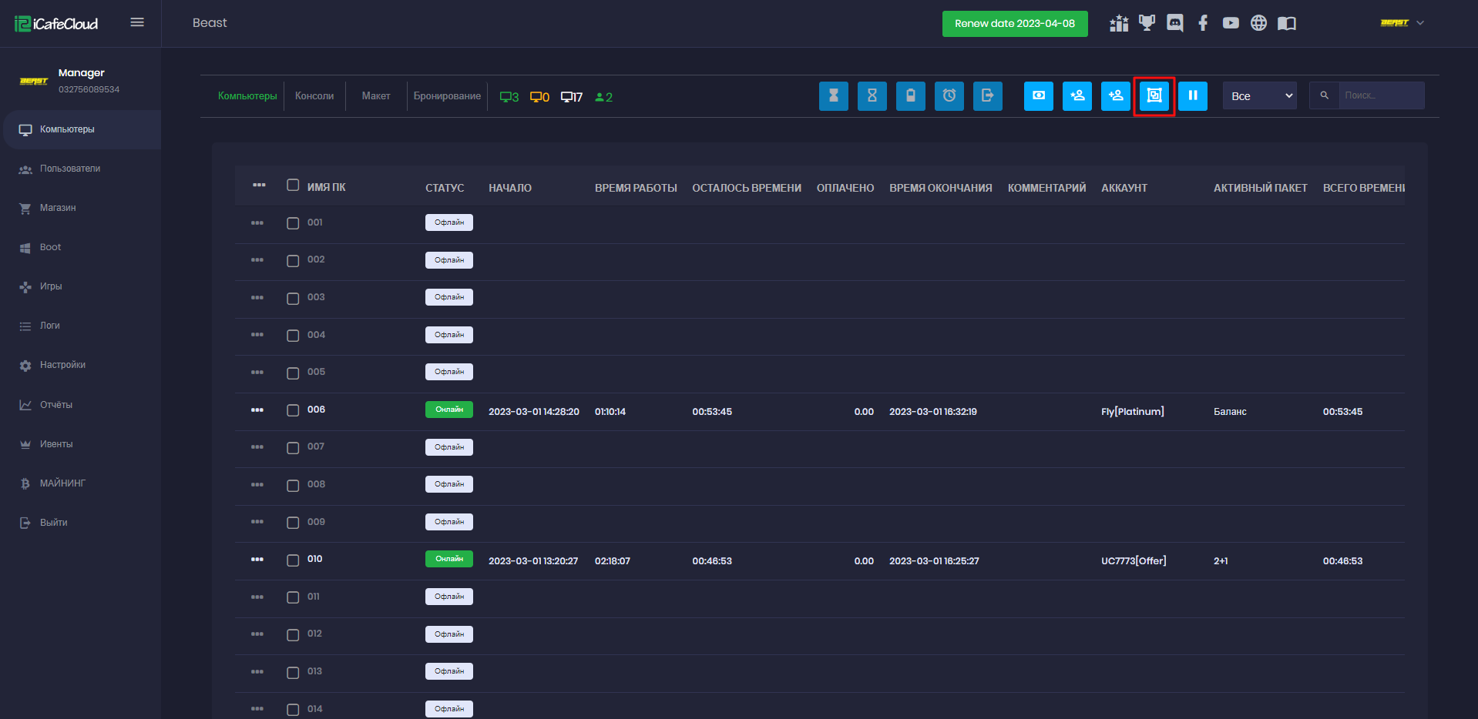The width and height of the screenshot is (1478, 719).
Task: Click the plus-person add user button
Action: click(1115, 96)
